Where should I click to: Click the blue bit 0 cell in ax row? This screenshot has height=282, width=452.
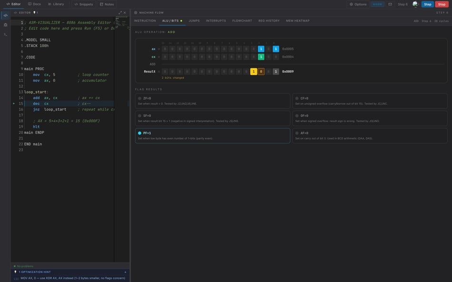[275, 49]
